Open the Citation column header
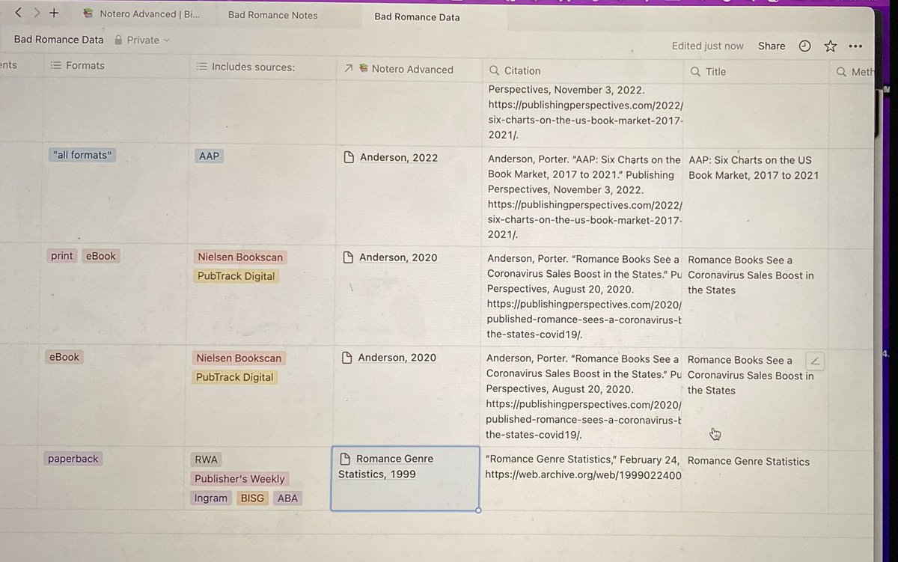Image resolution: width=898 pixels, height=562 pixels. pos(515,70)
